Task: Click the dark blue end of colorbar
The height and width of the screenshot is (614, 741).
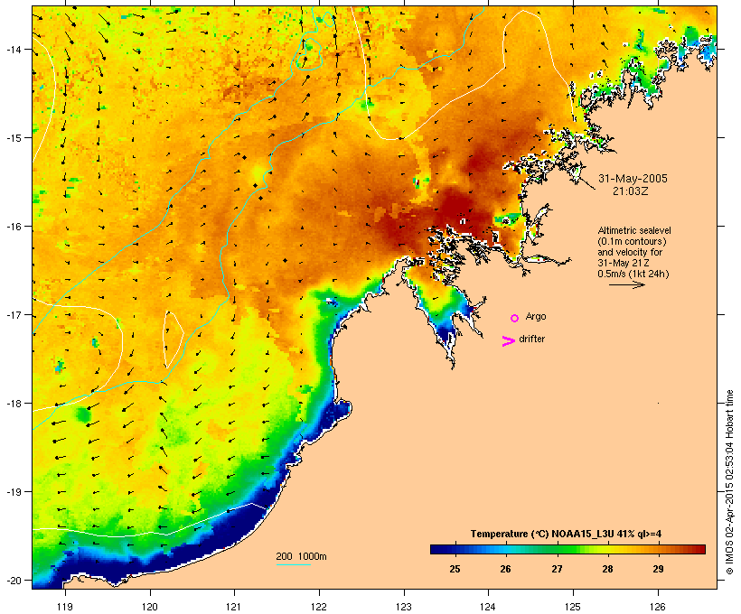Action: 436,549
